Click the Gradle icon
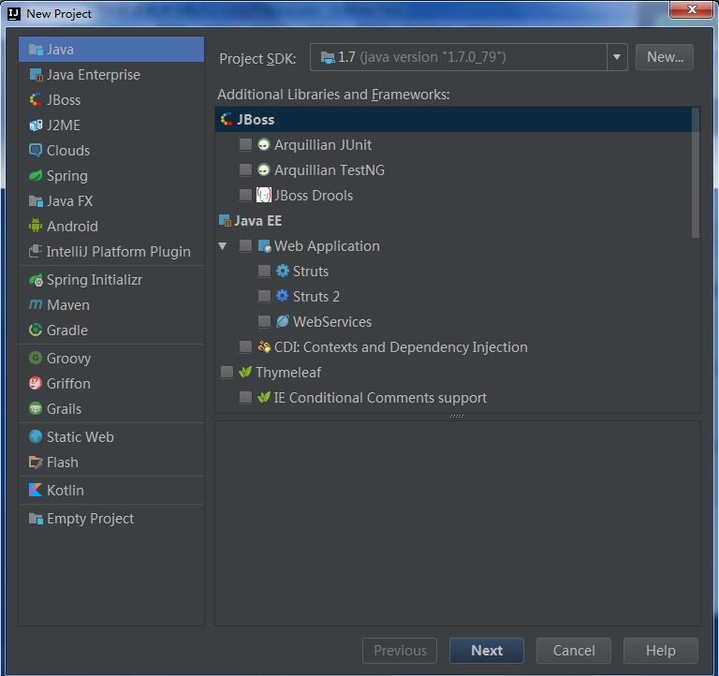 tap(36, 331)
